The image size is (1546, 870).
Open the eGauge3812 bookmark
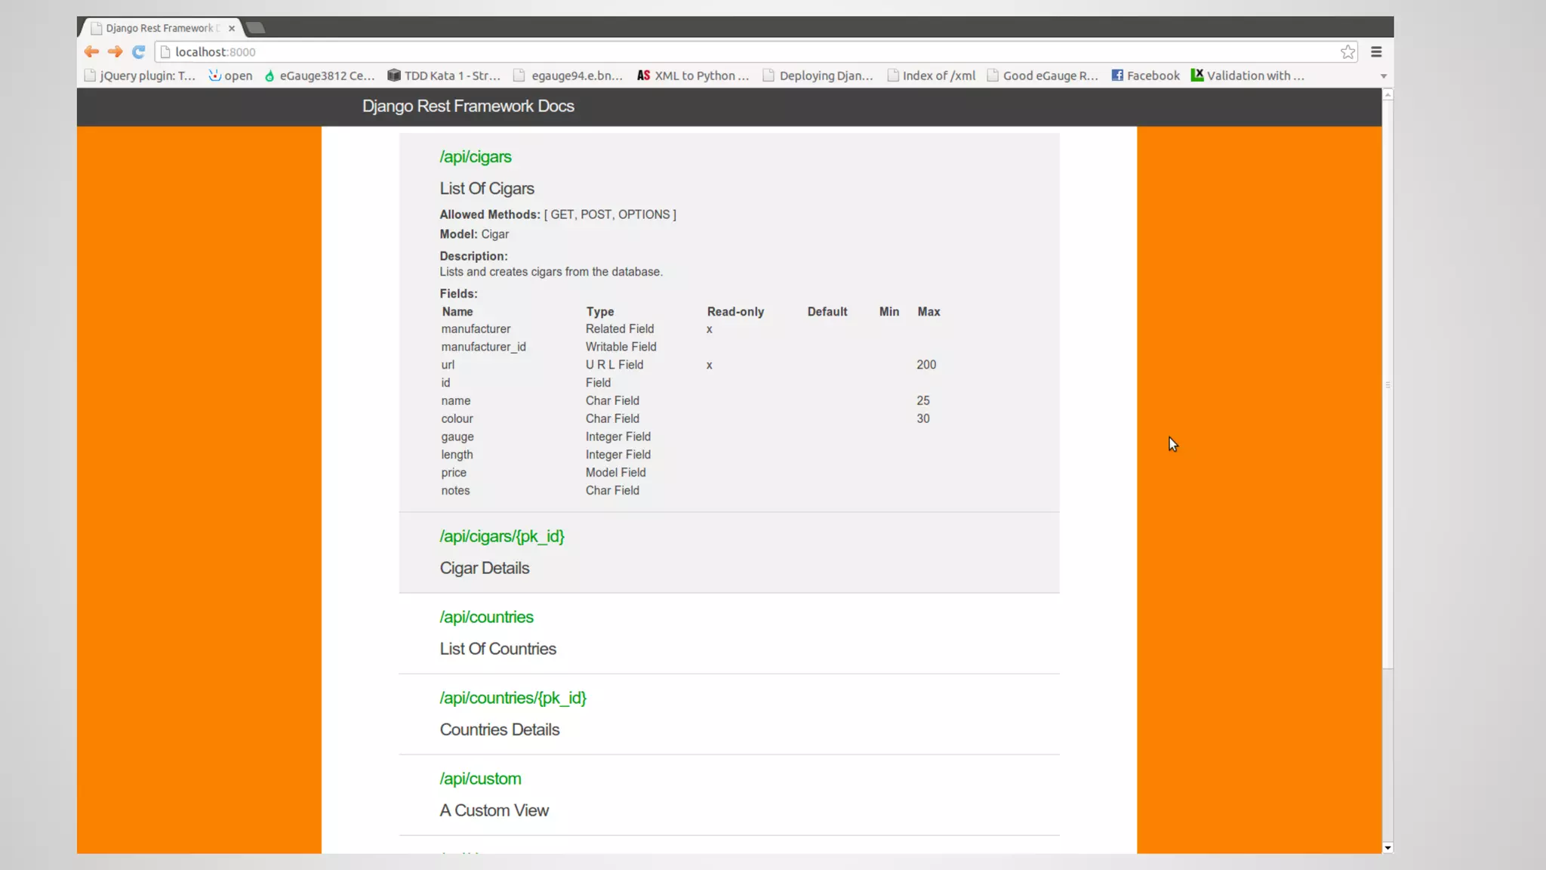pos(319,76)
